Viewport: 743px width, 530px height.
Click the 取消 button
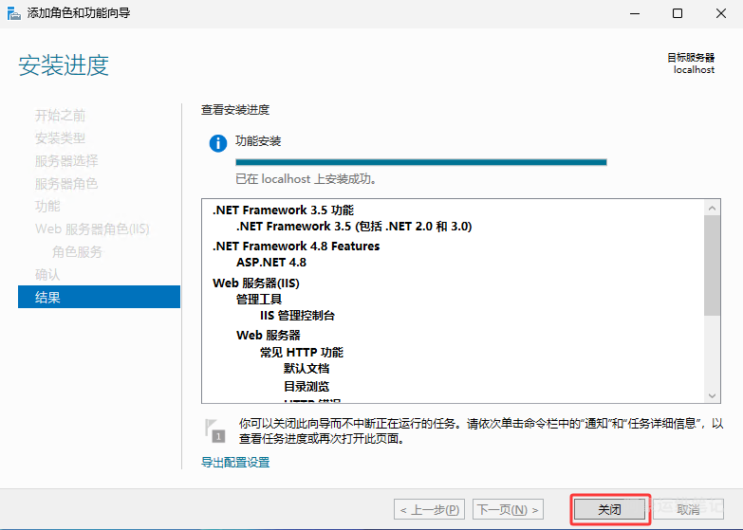click(688, 510)
